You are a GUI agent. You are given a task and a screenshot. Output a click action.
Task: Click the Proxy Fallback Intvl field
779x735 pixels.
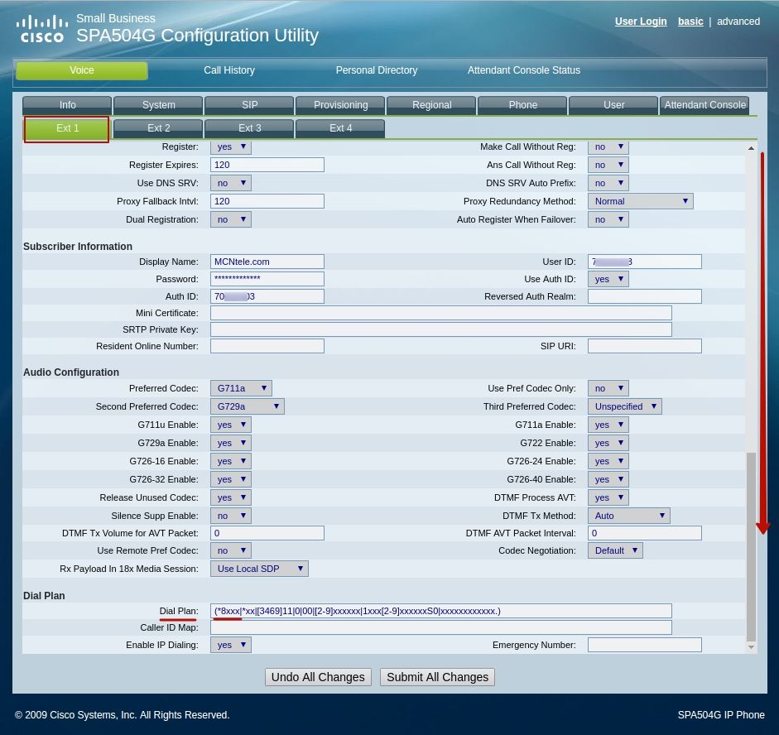[x=267, y=201]
